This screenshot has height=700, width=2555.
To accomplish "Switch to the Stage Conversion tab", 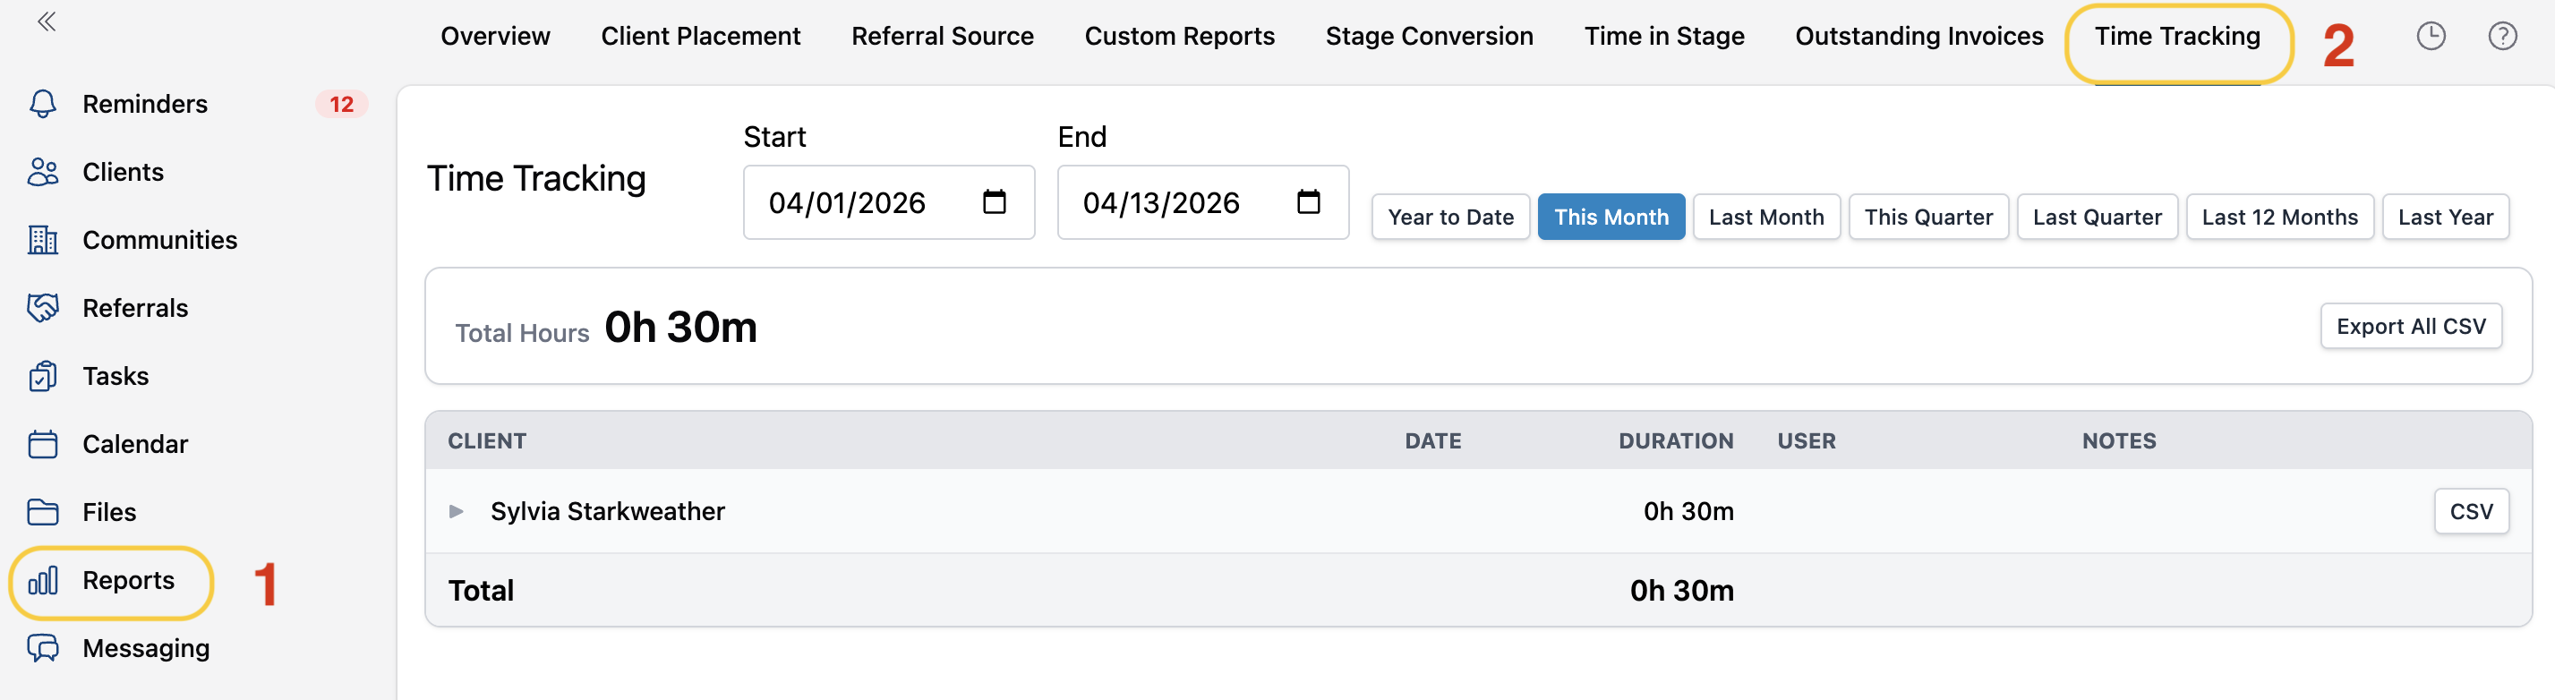I will [x=1428, y=37].
